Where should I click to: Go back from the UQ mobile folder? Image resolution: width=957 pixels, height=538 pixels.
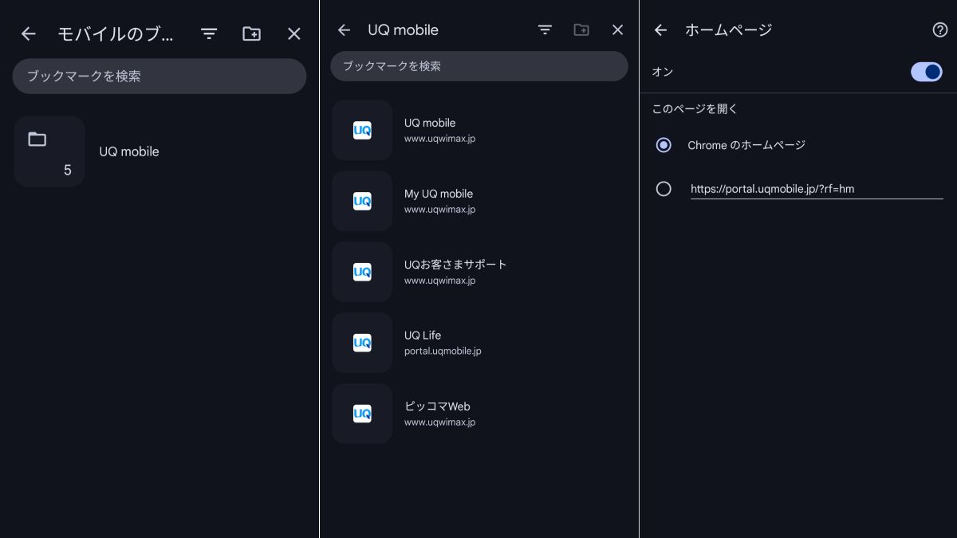pos(344,30)
